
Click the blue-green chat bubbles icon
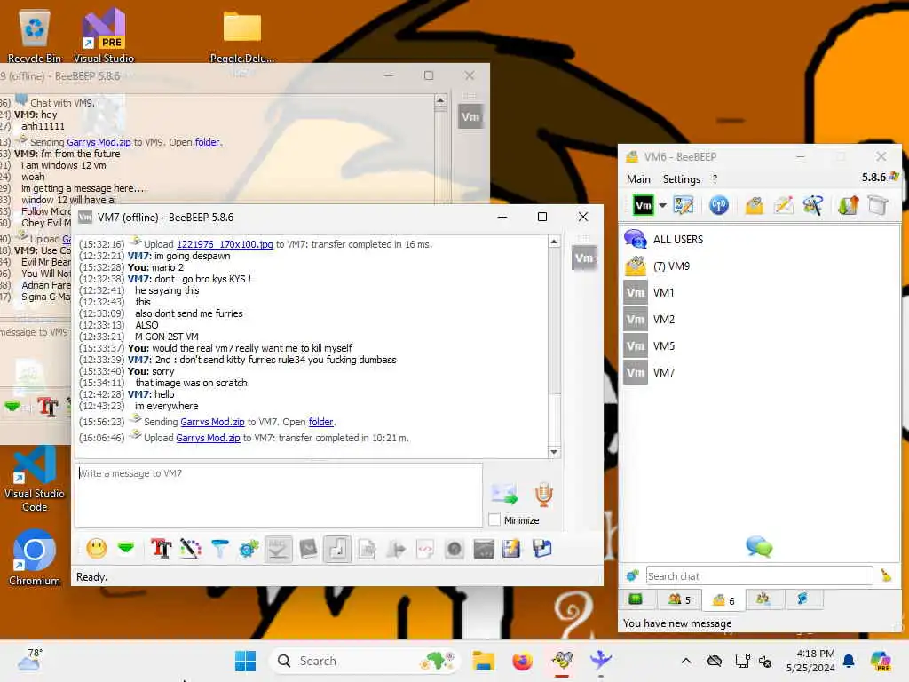[759, 547]
